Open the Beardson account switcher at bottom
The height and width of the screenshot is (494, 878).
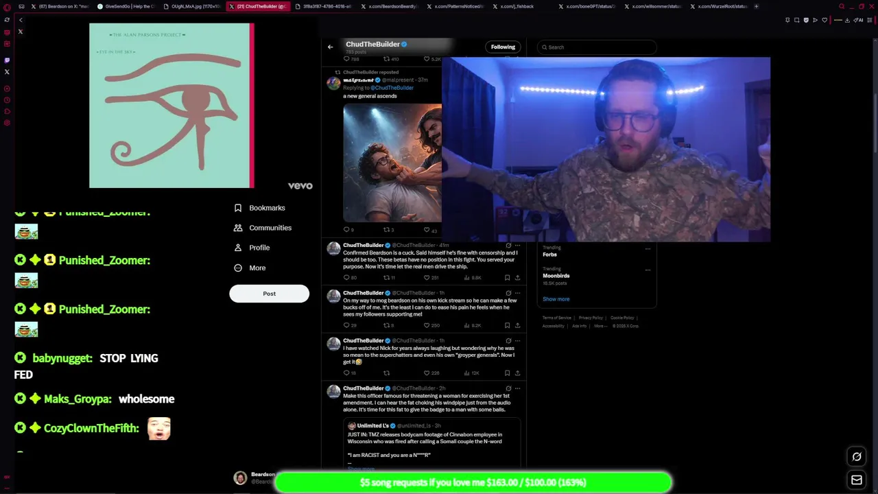pyautogui.click(x=254, y=478)
